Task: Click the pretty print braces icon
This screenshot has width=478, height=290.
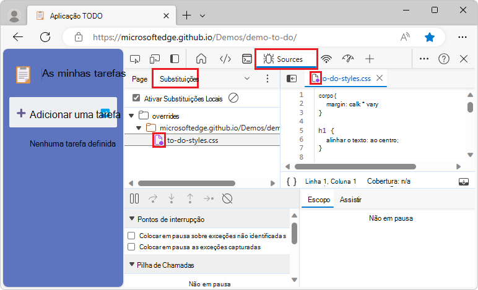Action: click(x=291, y=181)
